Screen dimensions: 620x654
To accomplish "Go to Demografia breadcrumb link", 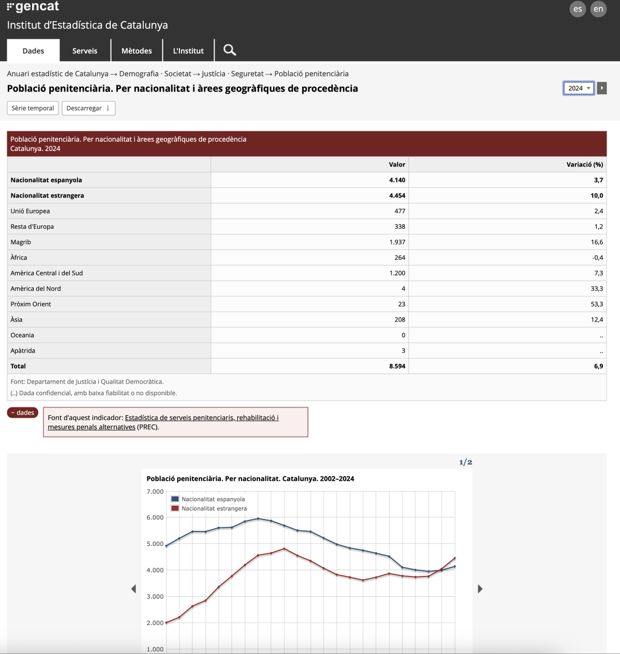I will 139,74.
